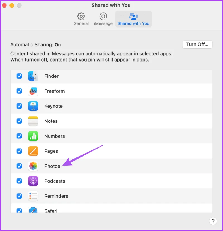Image resolution: width=223 pixels, height=231 pixels.
Task: Click the Numbers app icon
Action: click(33, 136)
